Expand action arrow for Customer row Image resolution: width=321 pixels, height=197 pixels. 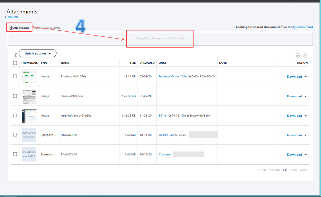tap(306, 155)
